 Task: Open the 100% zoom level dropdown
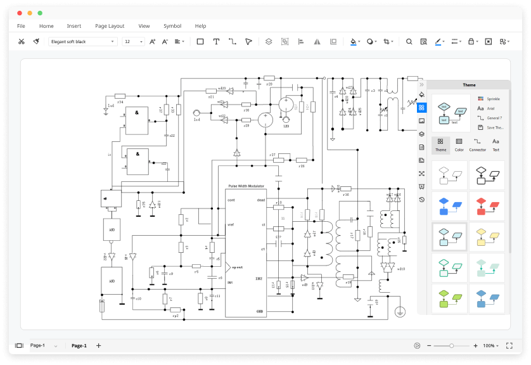pyautogui.click(x=490, y=346)
